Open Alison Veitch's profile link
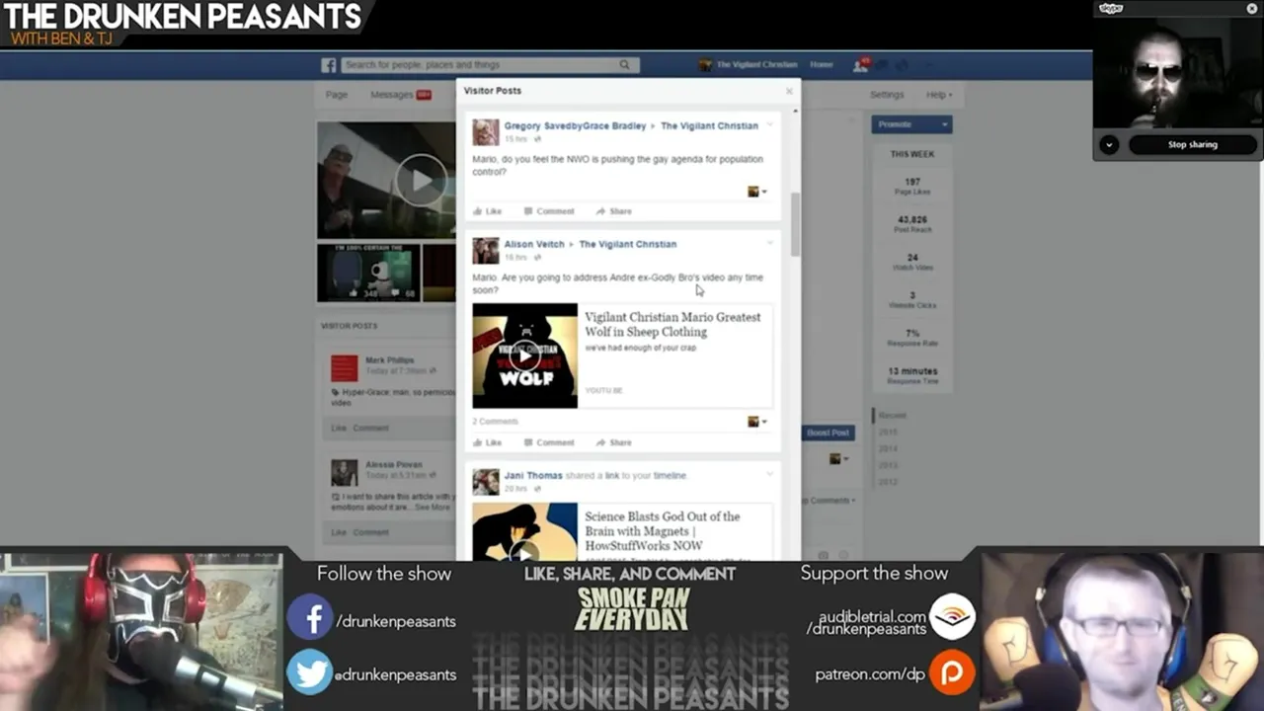The image size is (1264, 711). click(534, 245)
